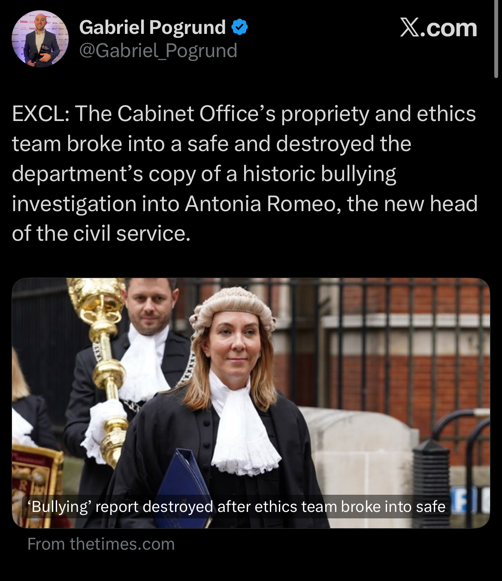Click the blue verified checkmark badge
502x581 pixels.
[x=239, y=27]
